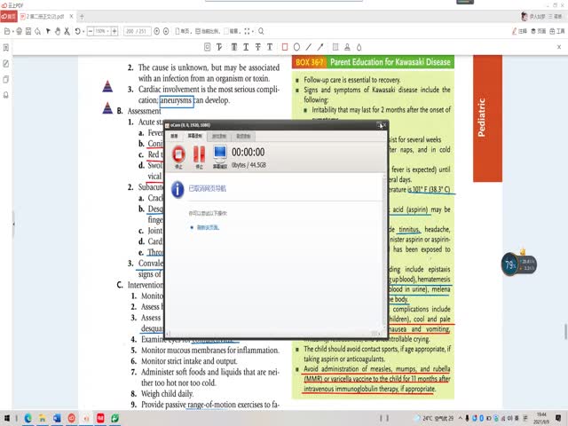Click the page number input field
The height and width of the screenshot is (426, 568).
pos(137,31)
